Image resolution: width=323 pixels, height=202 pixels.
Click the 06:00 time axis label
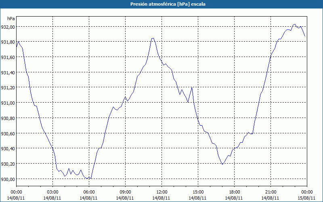click(89, 192)
